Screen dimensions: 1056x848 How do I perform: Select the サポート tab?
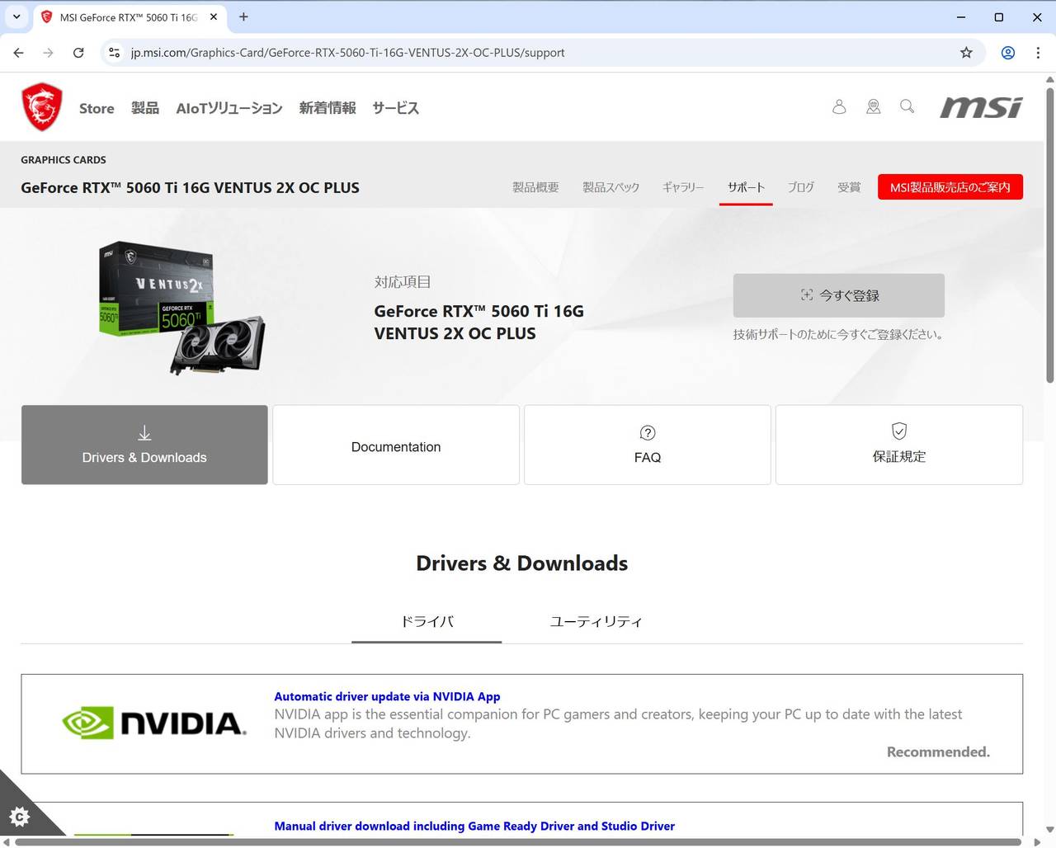pyautogui.click(x=746, y=187)
